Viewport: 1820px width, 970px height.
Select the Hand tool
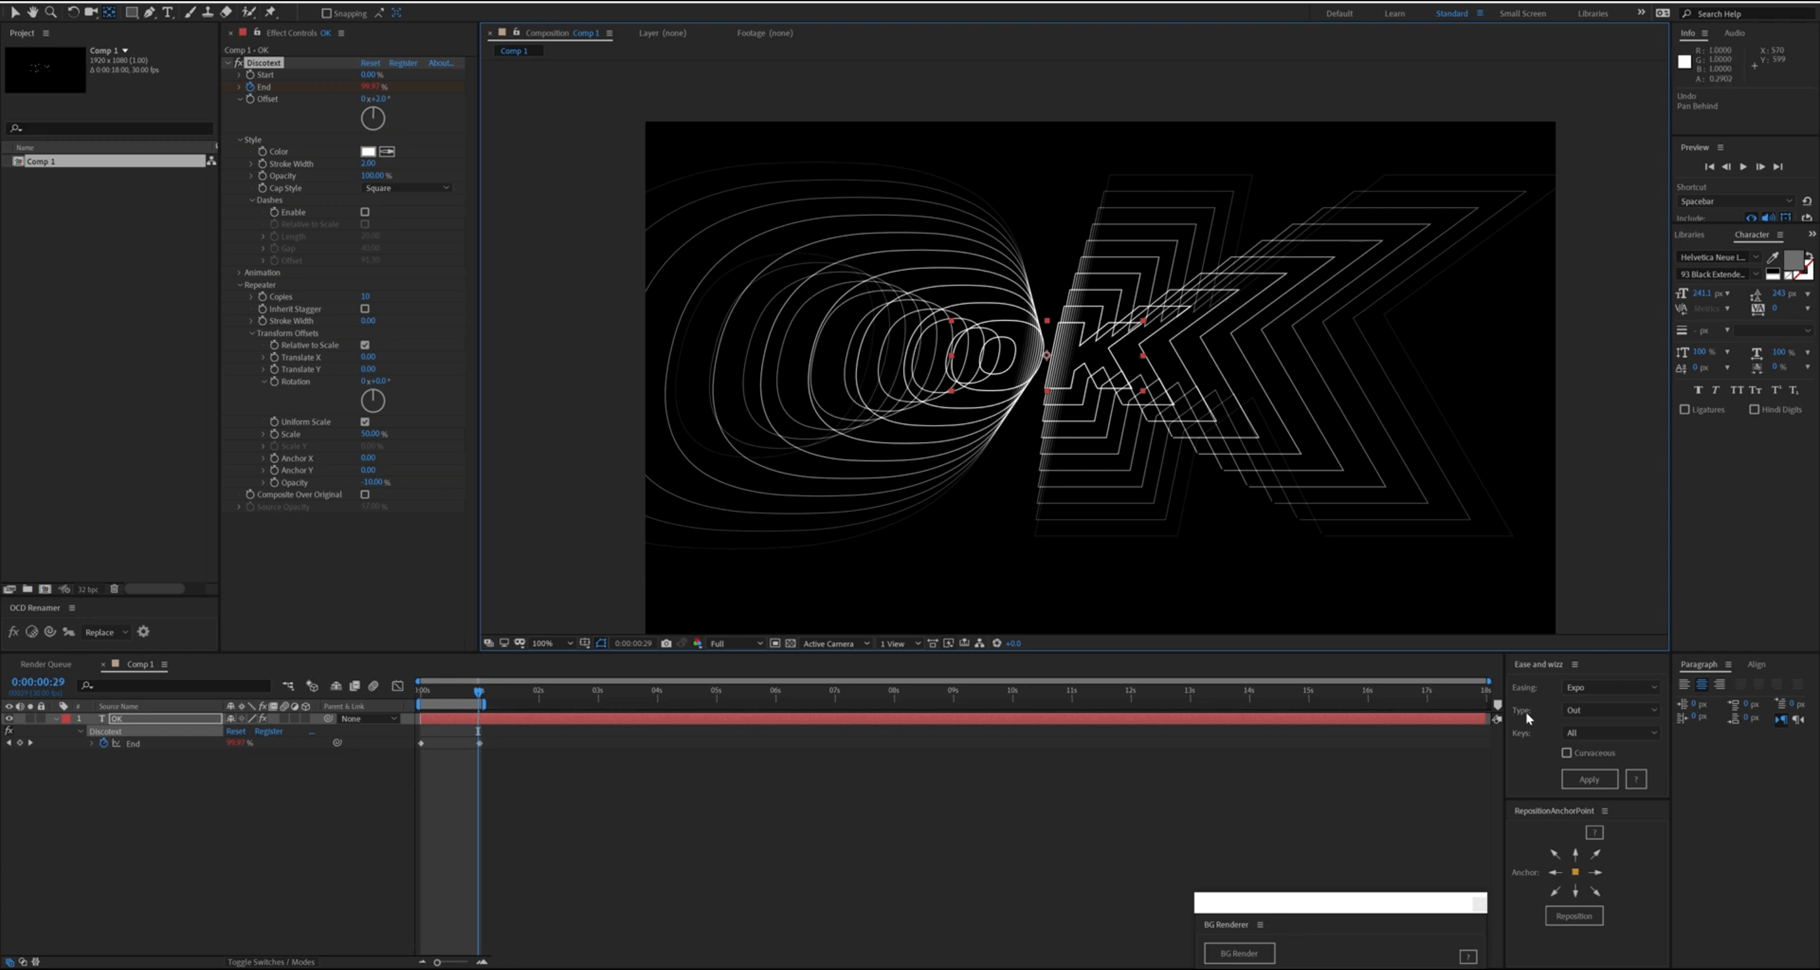coord(32,12)
